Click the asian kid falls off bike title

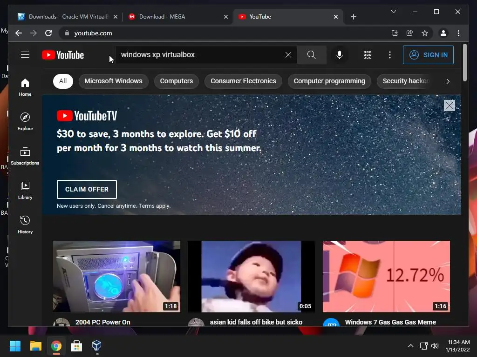click(256, 322)
